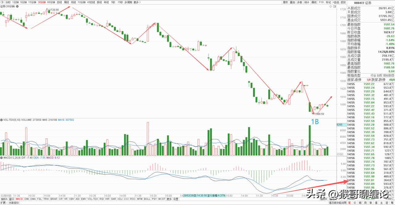Image resolution: width=395 pixels, height=205 pixels.
Task: Select the 细 tab at bottom right
Action: pyautogui.click(x=360, y=203)
